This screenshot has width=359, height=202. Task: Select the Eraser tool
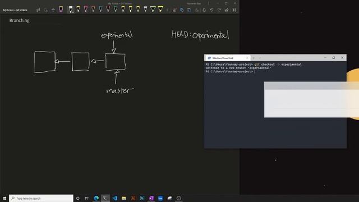tap(61, 10)
